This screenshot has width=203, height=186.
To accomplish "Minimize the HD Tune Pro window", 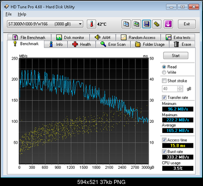I will [x=171, y=7].
